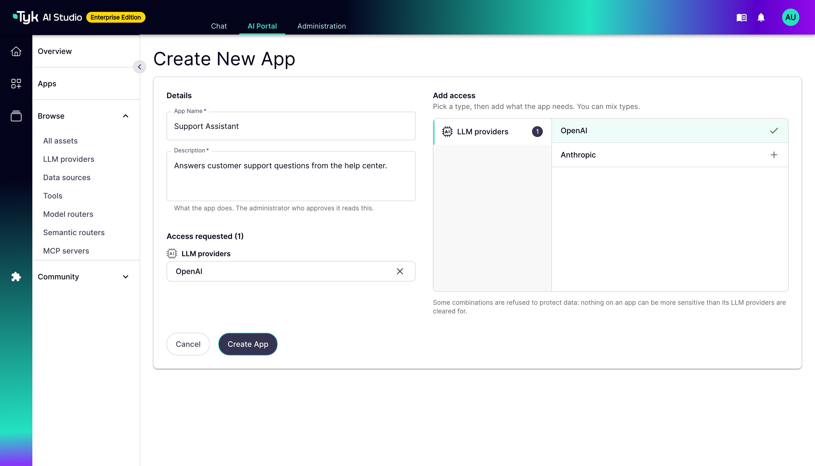
Task: Open Tools under Browse
Action: [x=53, y=196]
